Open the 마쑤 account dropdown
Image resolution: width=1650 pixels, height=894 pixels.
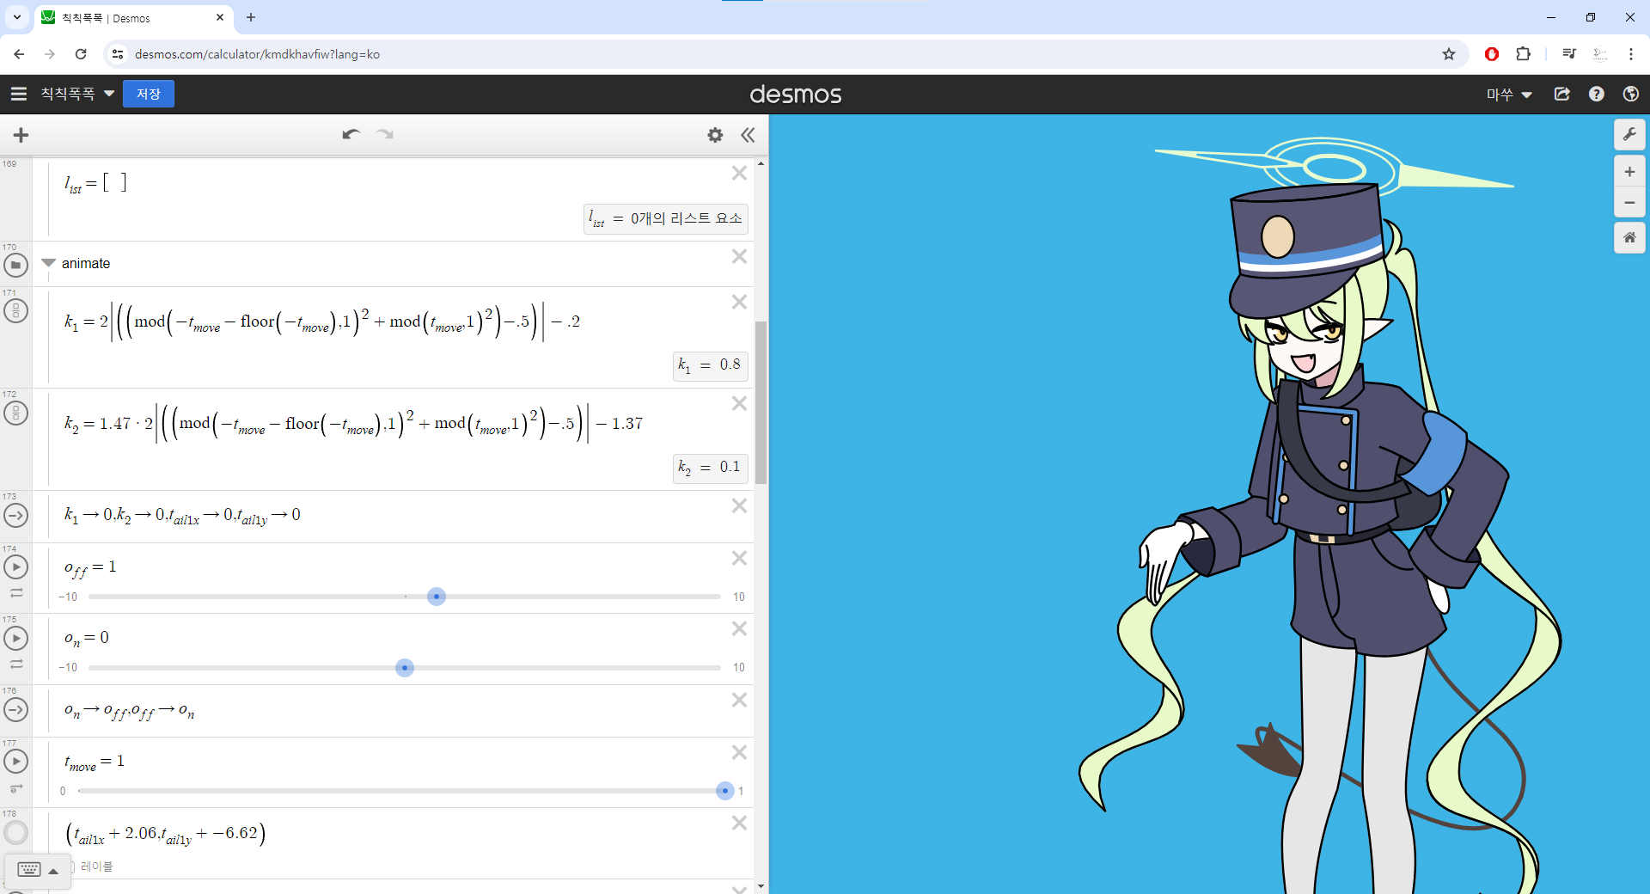[1510, 95]
